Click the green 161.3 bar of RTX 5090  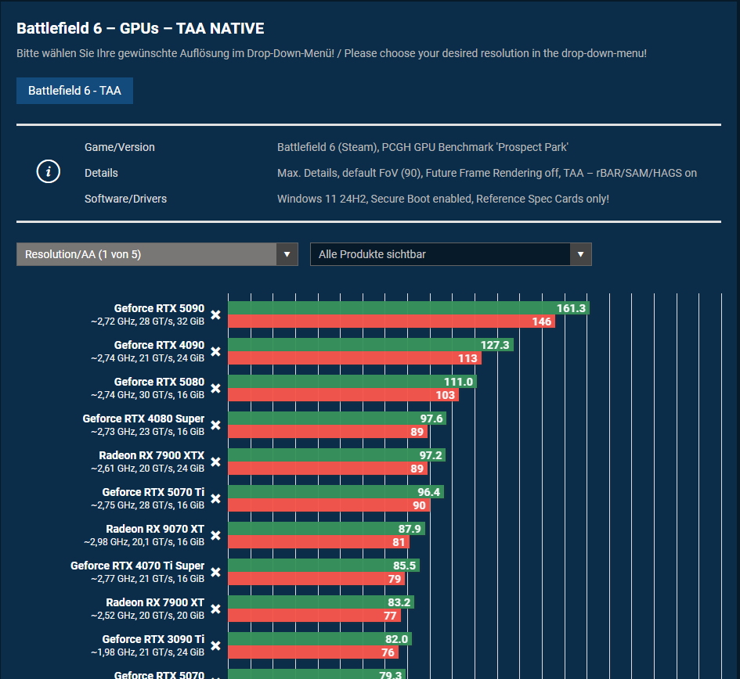click(x=409, y=308)
